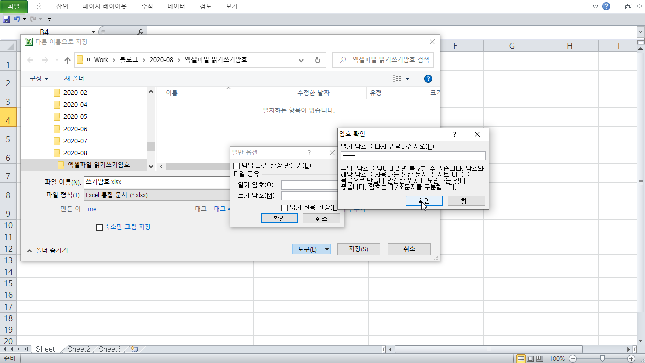
Task: Open the 파일 형식 combo box
Action: coord(156,195)
